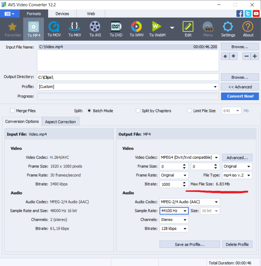Select the Limit File Size radio button
This screenshot has width=261, height=266.
coord(190,111)
